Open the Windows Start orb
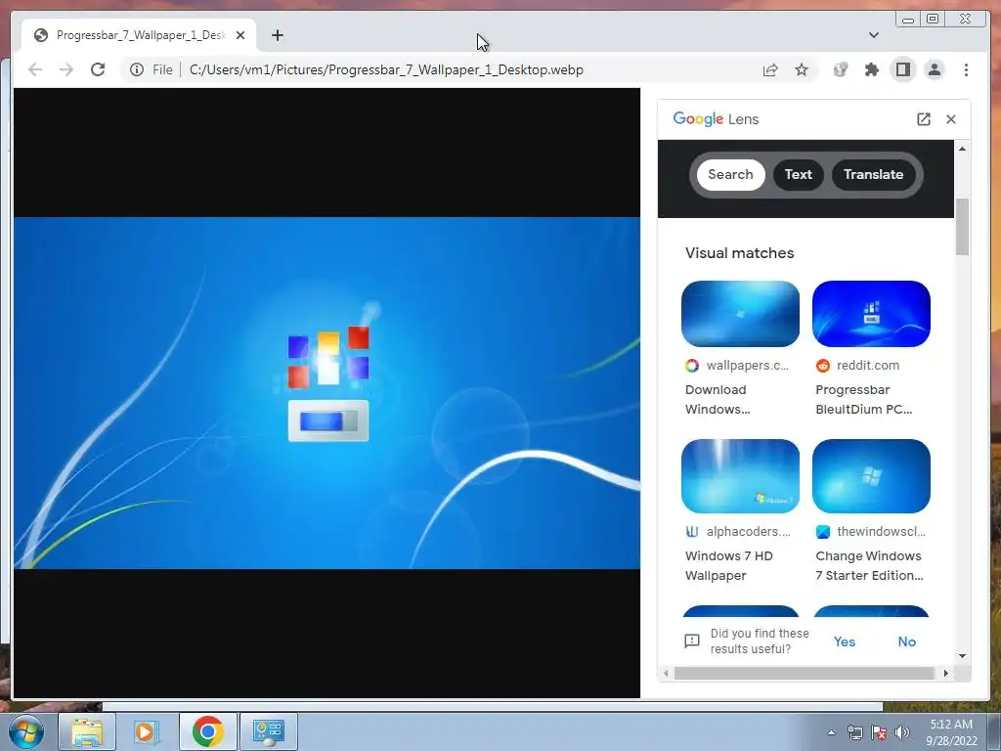 (x=26, y=731)
